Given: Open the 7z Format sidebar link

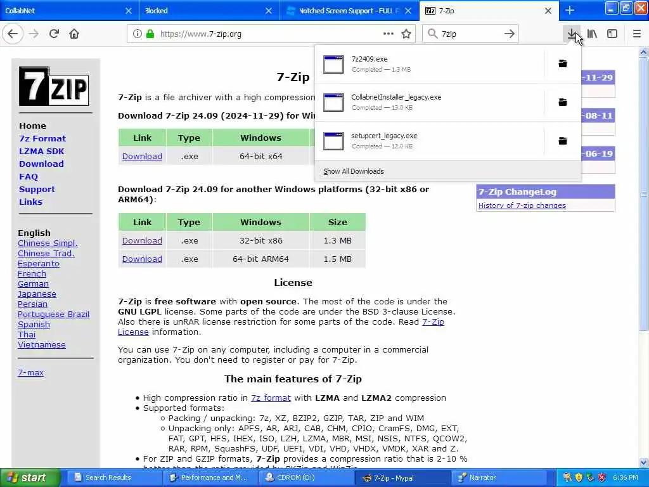Looking at the screenshot, I should [42, 138].
